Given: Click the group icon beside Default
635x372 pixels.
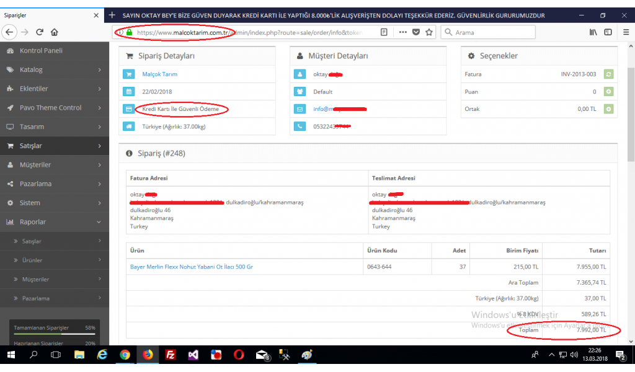Looking at the screenshot, I should click(x=300, y=92).
